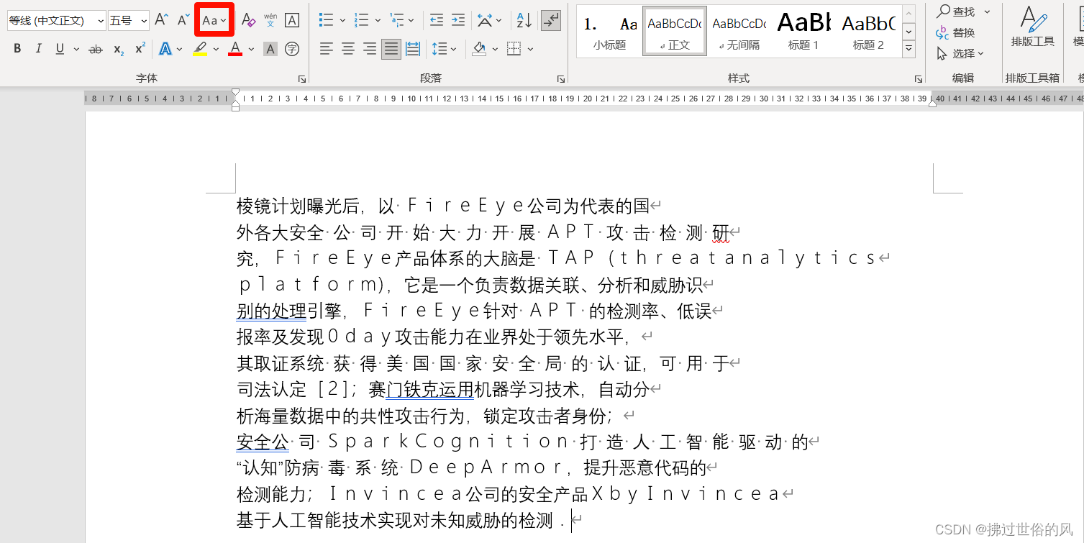The height and width of the screenshot is (543, 1084).
Task: Open the numbering library dropdown arrow
Action: click(x=378, y=20)
